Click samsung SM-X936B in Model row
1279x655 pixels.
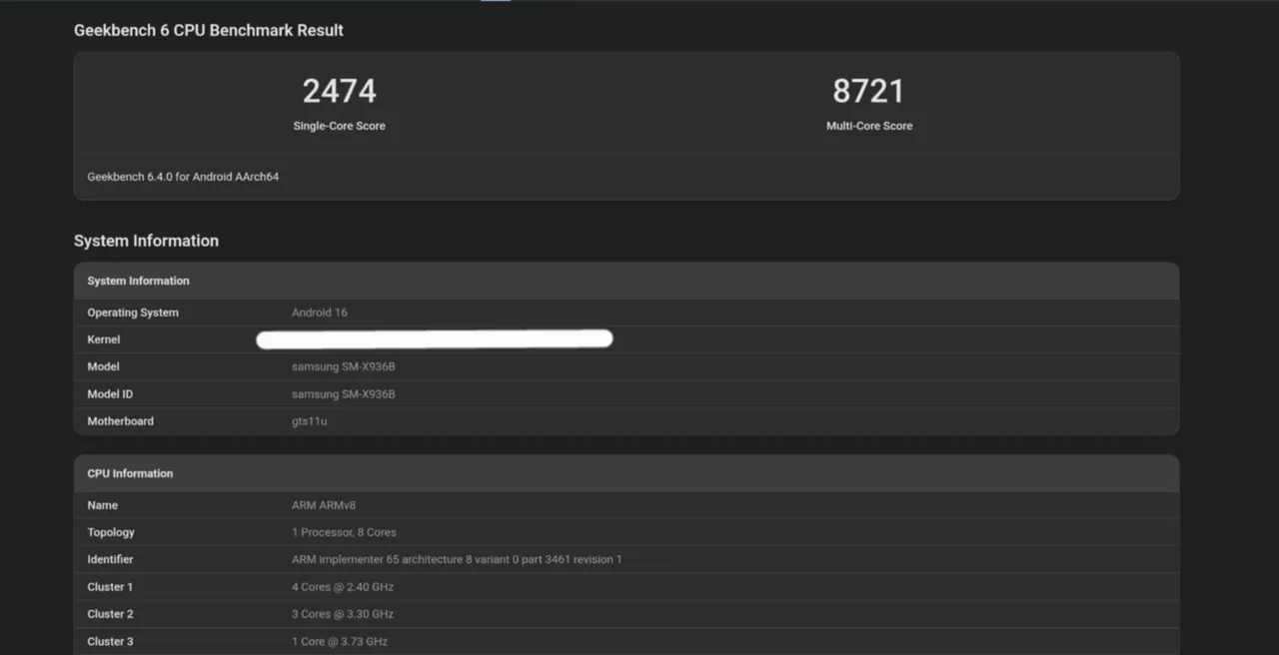click(344, 366)
